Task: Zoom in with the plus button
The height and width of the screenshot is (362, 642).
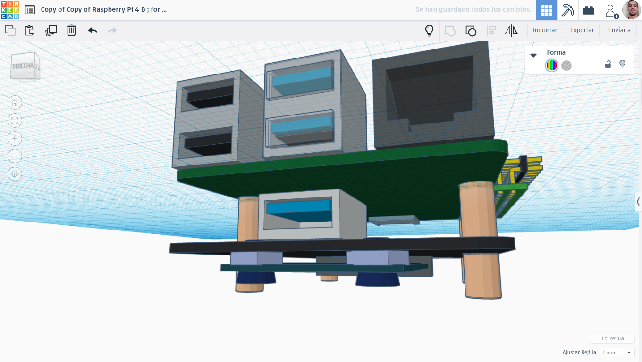Action: click(x=15, y=138)
